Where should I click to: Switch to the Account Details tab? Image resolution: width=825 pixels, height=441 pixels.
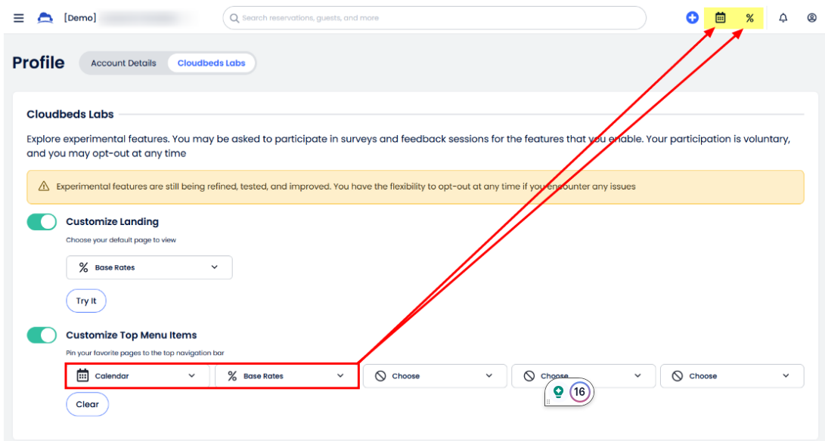(123, 63)
